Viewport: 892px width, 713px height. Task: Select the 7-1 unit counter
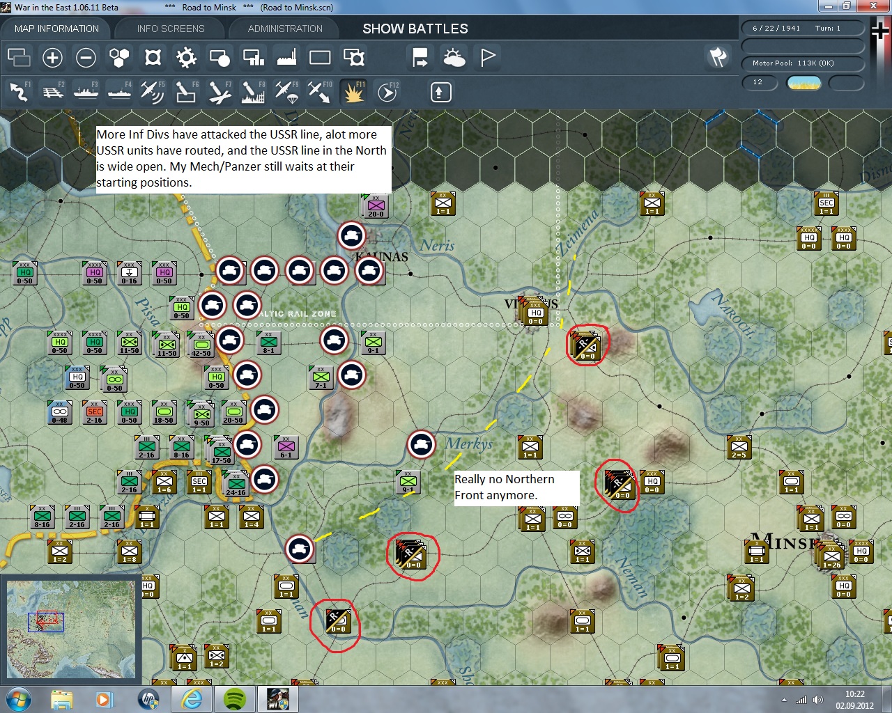(x=321, y=377)
